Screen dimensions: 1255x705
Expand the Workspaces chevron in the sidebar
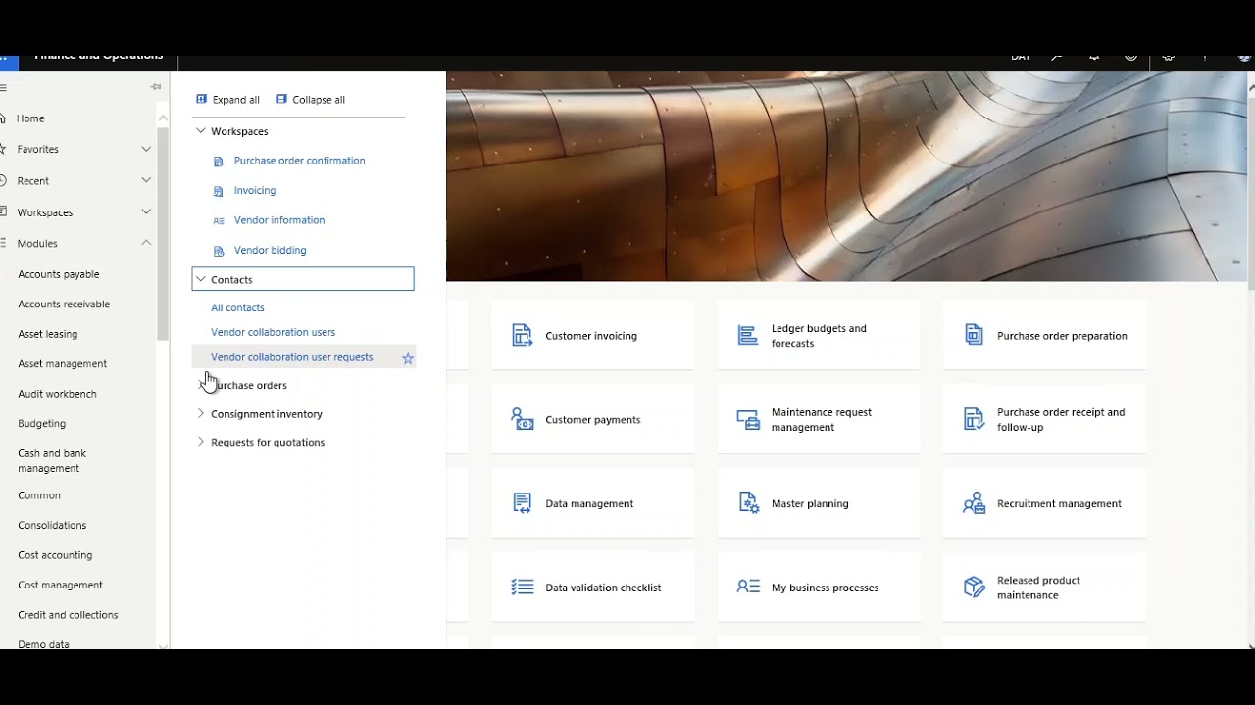pyautogui.click(x=146, y=211)
